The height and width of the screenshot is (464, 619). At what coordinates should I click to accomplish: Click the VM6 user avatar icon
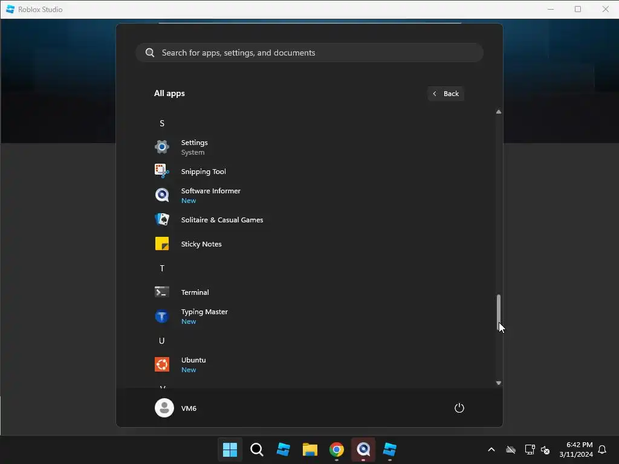pyautogui.click(x=164, y=408)
